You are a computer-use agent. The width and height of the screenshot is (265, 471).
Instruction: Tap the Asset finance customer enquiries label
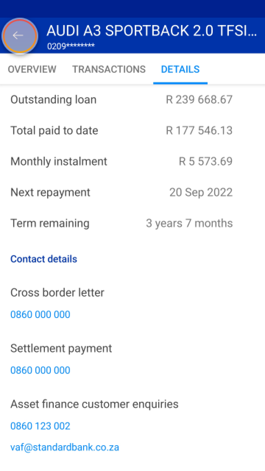(x=94, y=404)
